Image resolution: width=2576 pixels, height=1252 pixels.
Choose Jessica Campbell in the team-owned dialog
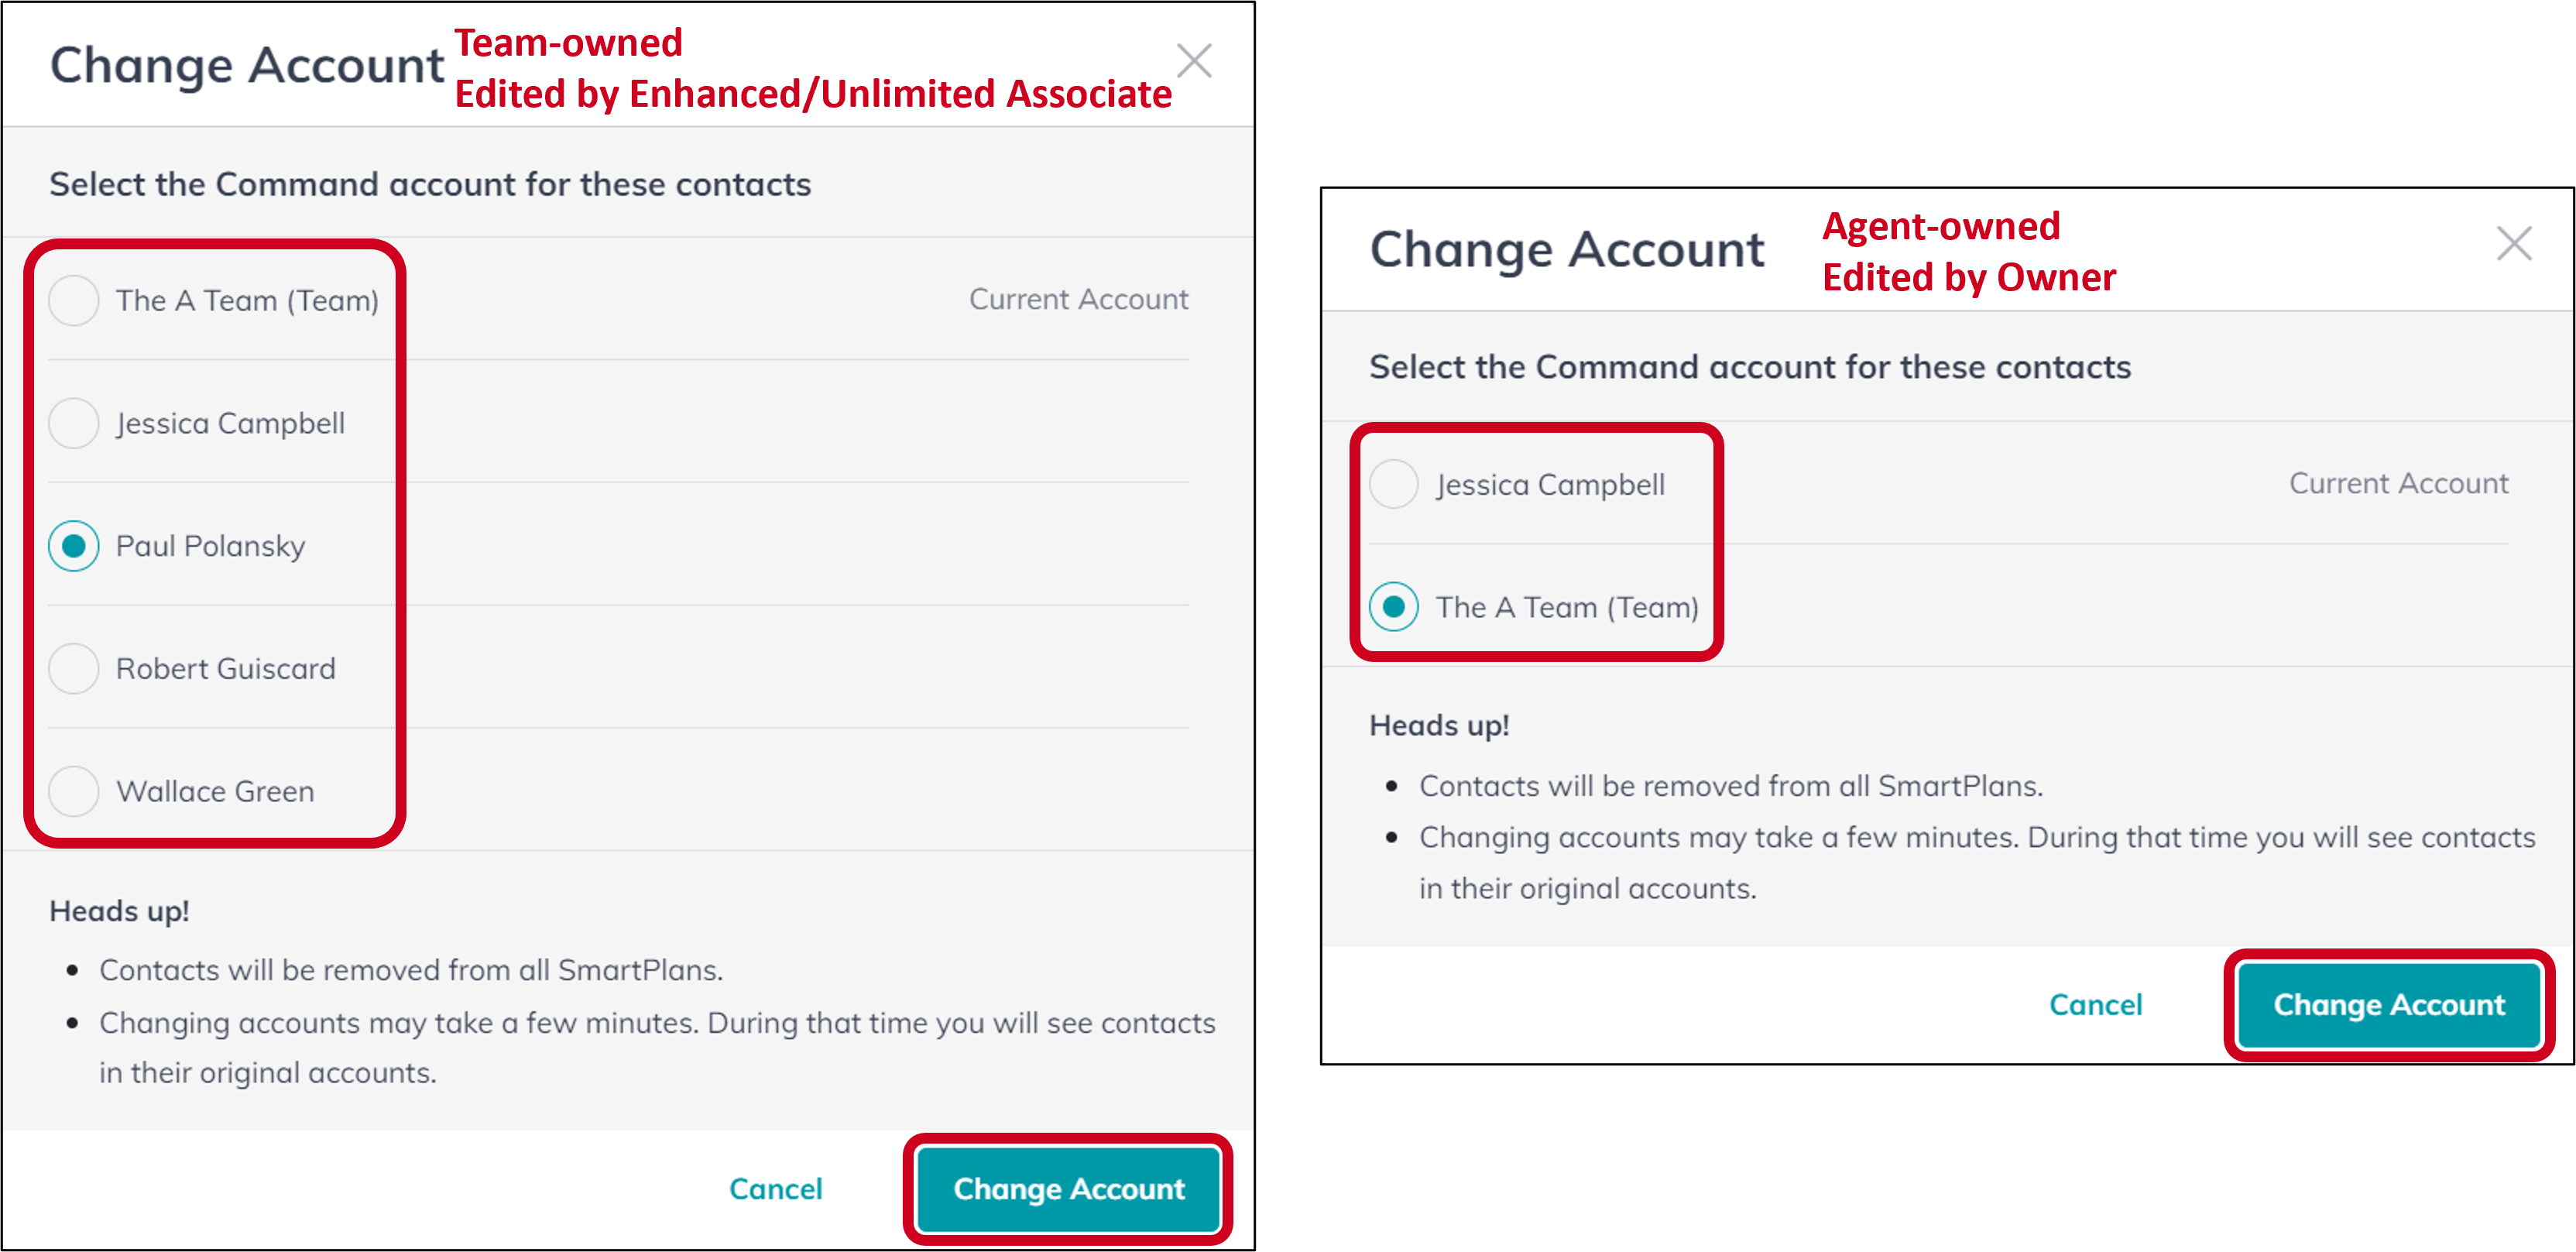(x=73, y=423)
